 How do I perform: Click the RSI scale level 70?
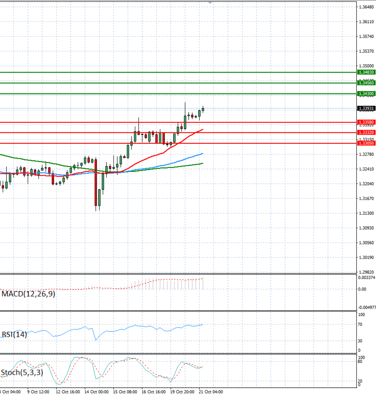coord(360,325)
